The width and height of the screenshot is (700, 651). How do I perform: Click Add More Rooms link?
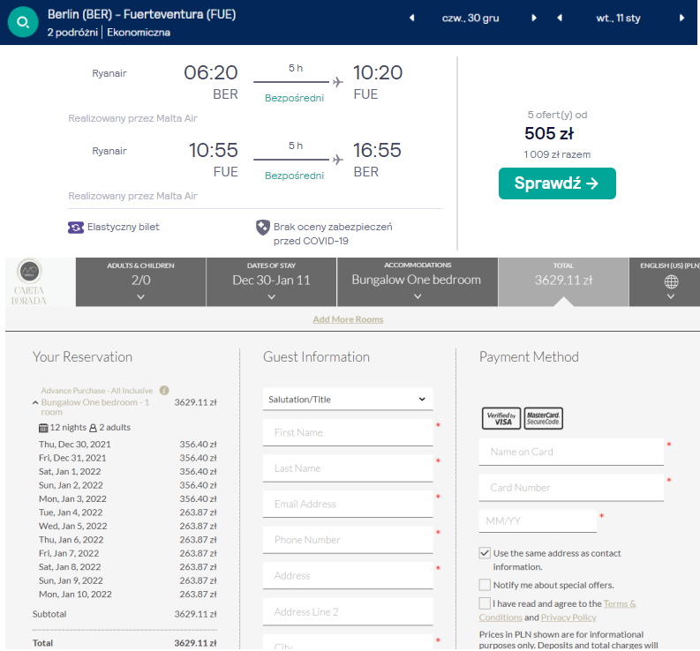pos(348,319)
